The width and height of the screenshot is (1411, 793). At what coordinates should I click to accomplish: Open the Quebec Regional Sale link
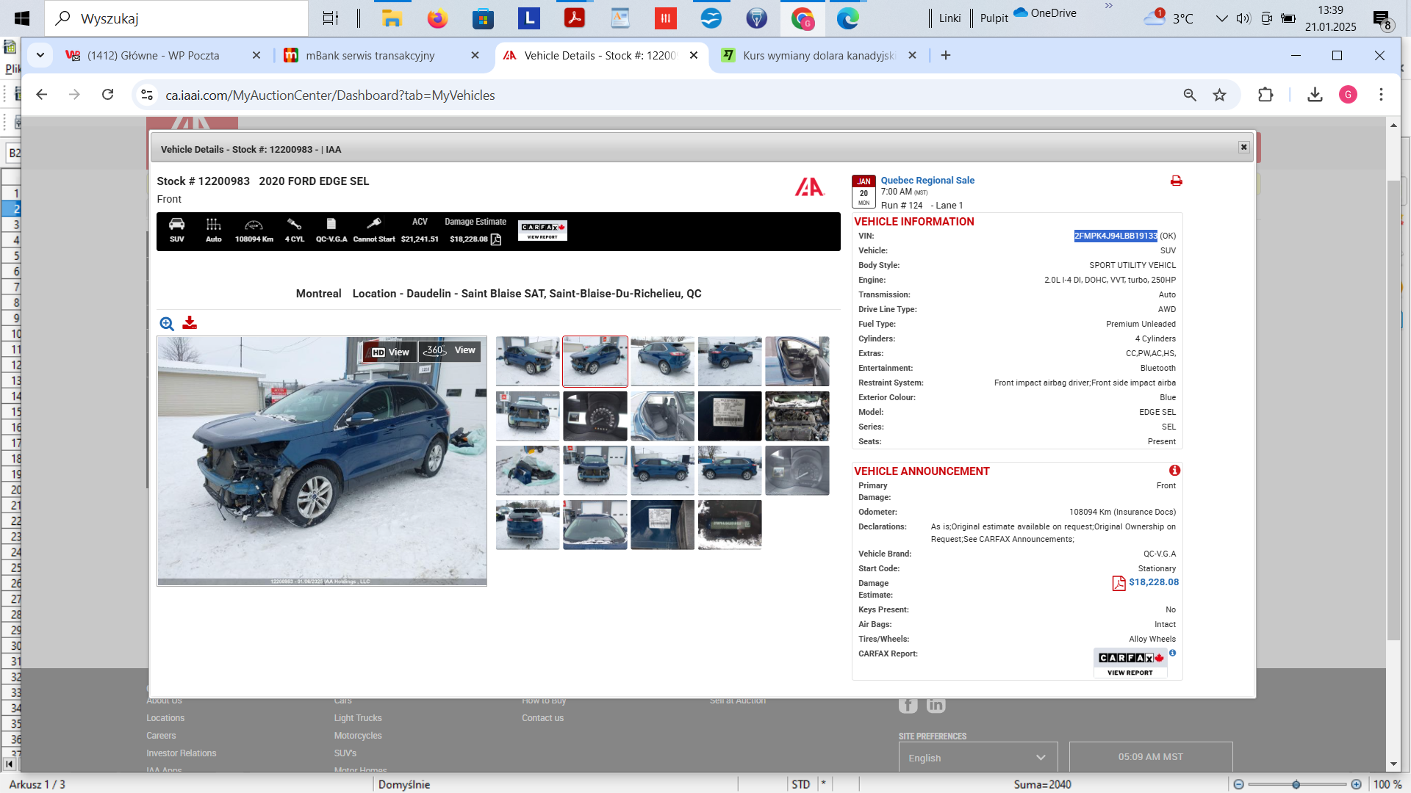(927, 181)
